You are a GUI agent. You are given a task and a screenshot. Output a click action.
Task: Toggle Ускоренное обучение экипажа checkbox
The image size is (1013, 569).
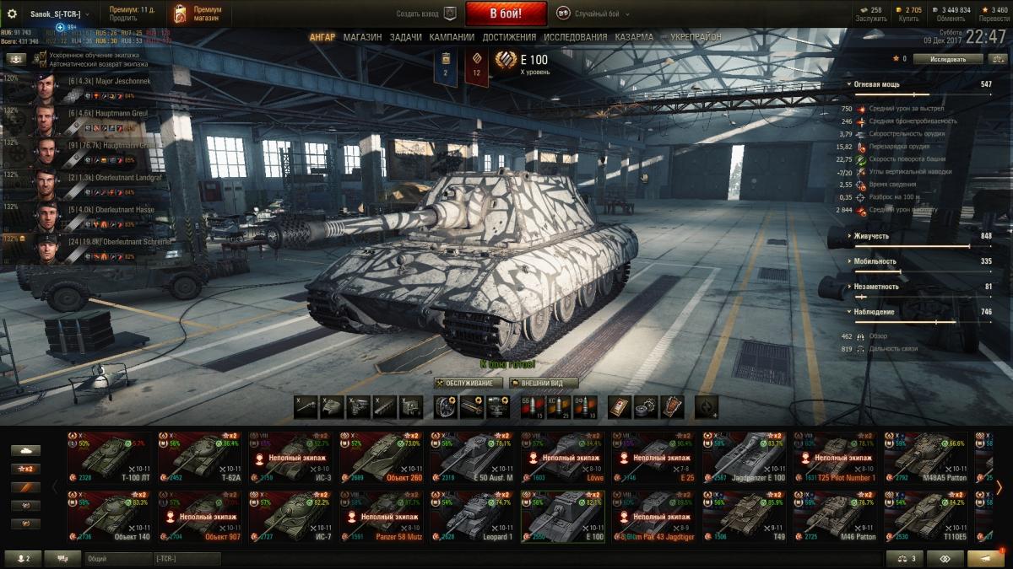tap(43, 56)
